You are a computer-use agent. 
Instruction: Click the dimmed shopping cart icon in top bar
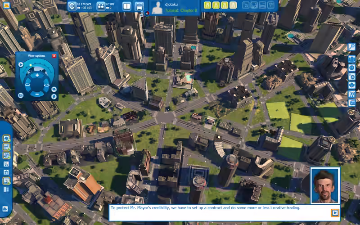271,5
